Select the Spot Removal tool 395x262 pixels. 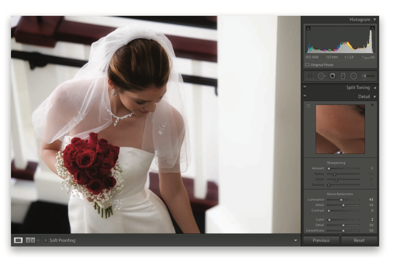point(320,76)
